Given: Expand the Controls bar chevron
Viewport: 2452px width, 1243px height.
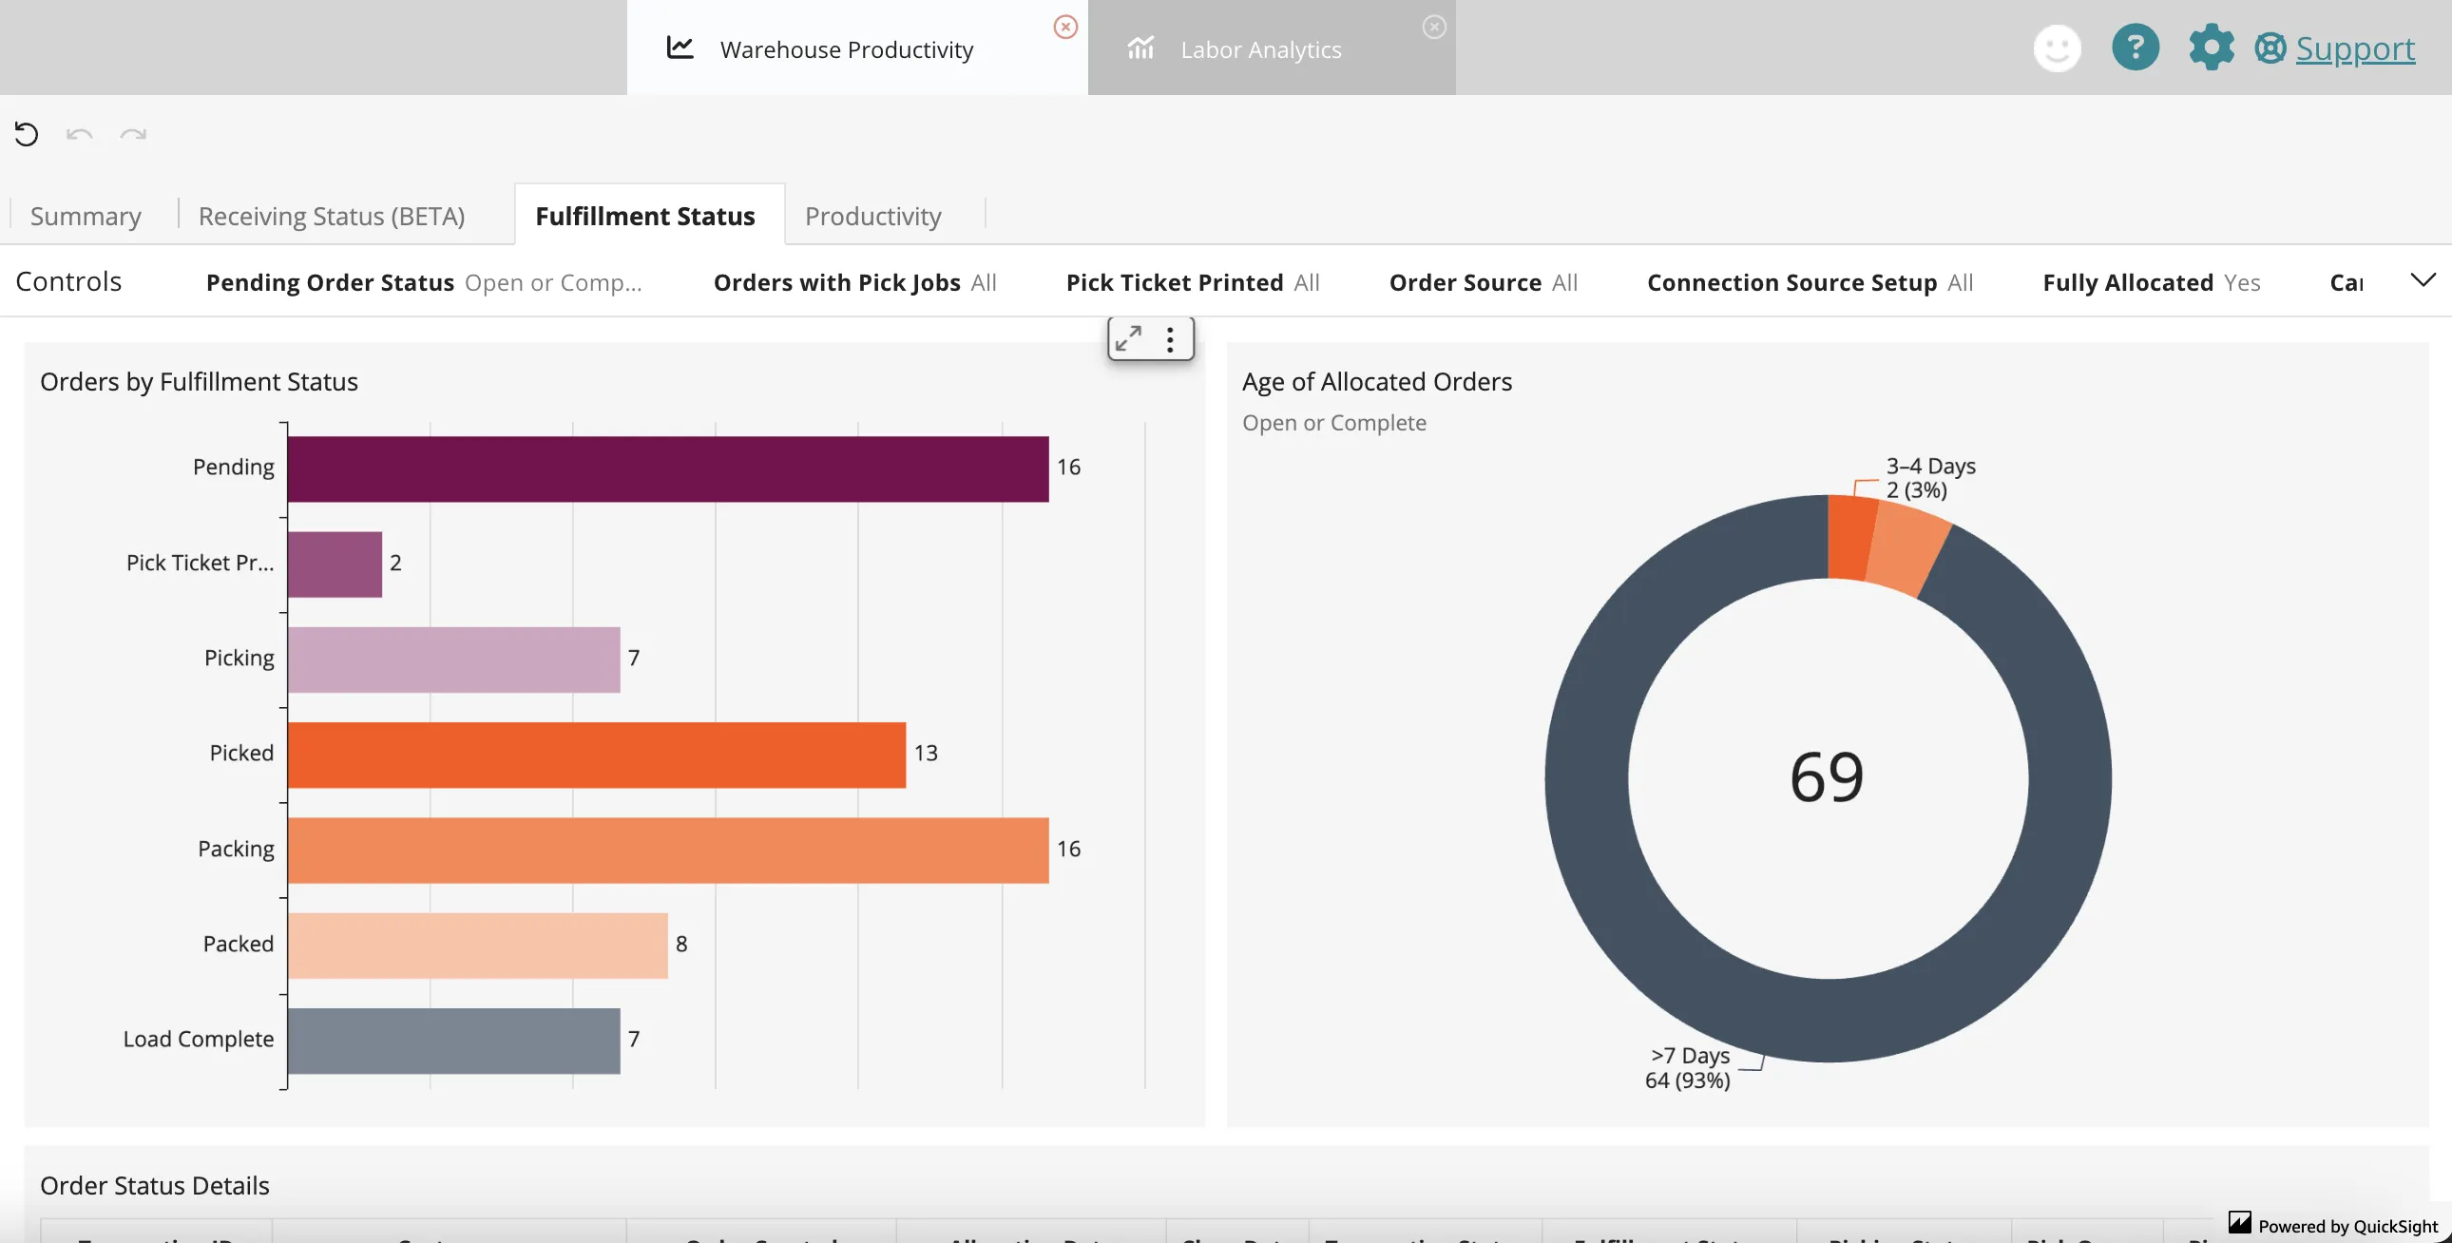Looking at the screenshot, I should 2423,279.
